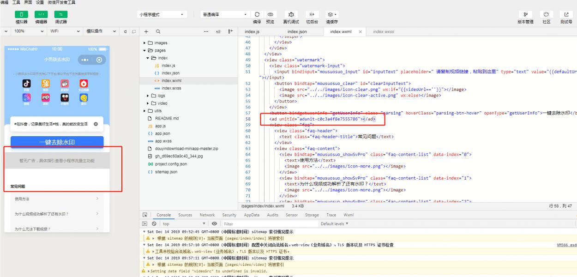
Task: Switch to the Network debugger tab
Action: (207, 215)
